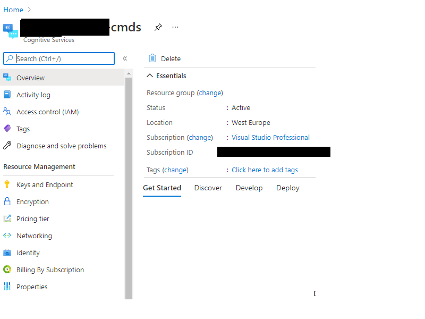
Task: Click the Status value Active
Action: tap(241, 108)
